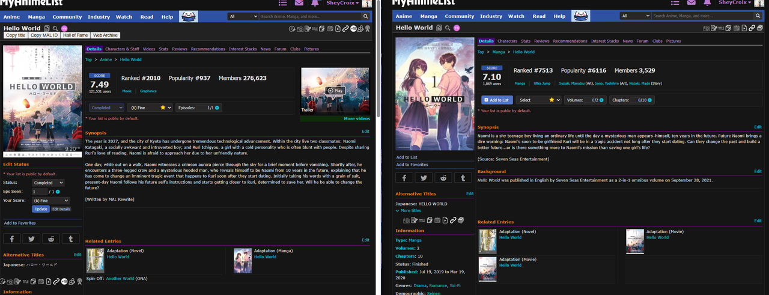Image resolution: width=769 pixels, height=295 pixels.
Task: Open messages envelope icon in left window
Action: pos(299,3)
